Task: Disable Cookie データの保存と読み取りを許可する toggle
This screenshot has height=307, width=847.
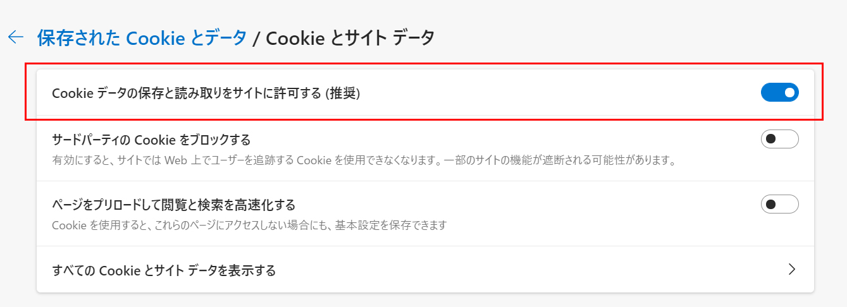Action: [x=779, y=93]
